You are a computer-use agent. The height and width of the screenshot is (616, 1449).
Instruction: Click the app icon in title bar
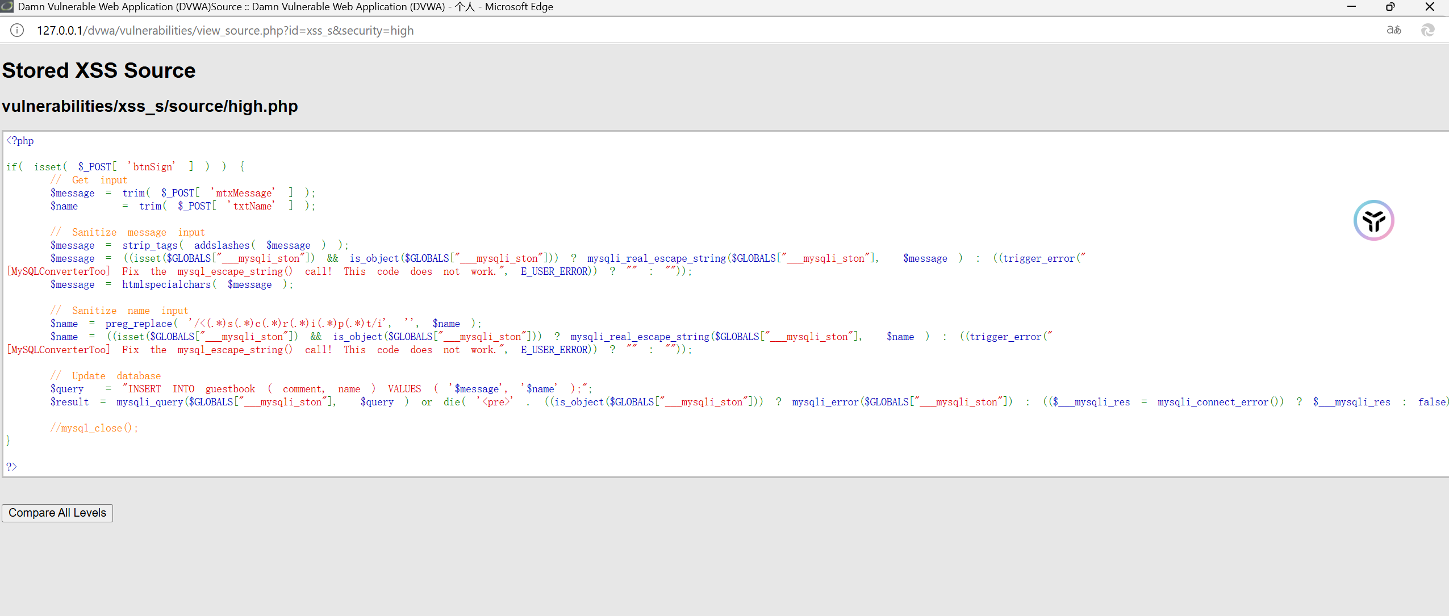click(x=7, y=7)
